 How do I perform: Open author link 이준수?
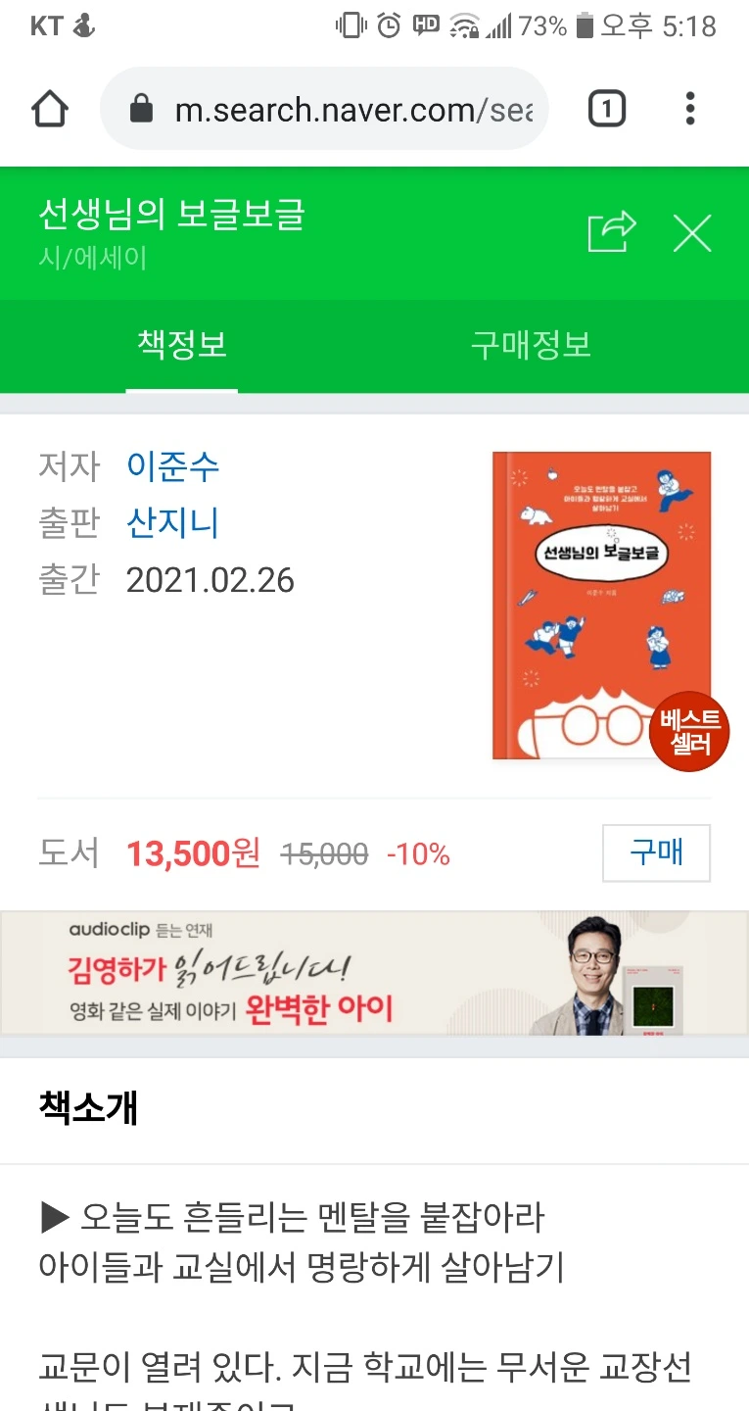[173, 465]
